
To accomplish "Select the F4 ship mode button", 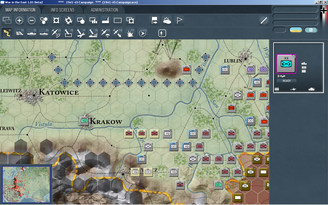I will [x=44, y=33].
